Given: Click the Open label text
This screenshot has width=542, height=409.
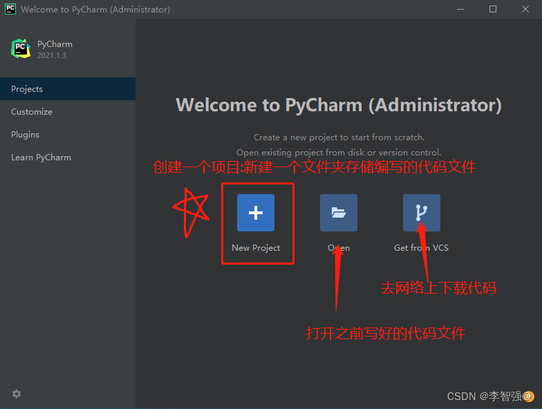Looking at the screenshot, I should 339,247.
